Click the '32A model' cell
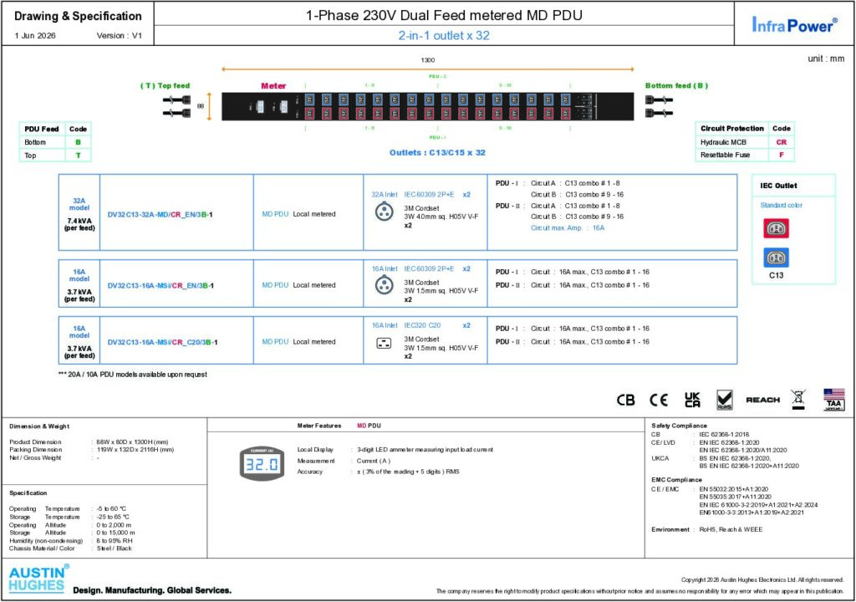Screen dimensions: 856x602 click(79, 204)
